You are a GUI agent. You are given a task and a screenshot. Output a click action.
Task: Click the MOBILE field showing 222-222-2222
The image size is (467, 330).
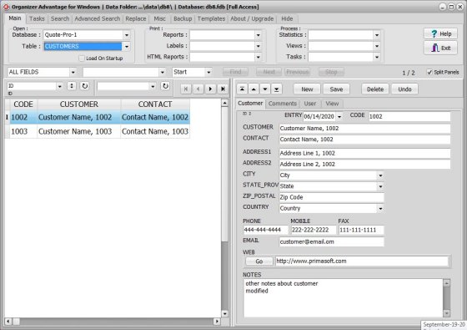click(x=313, y=230)
